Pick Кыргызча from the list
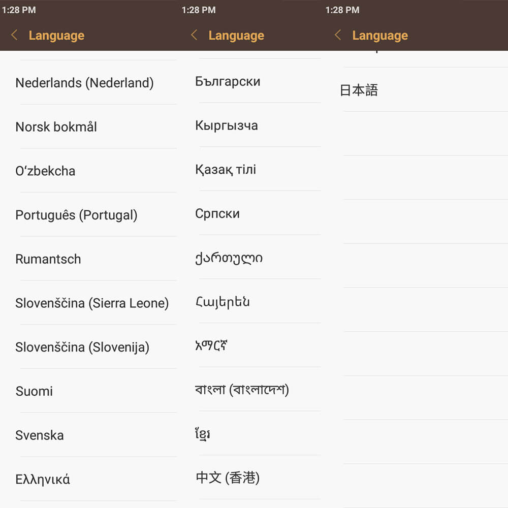 [x=227, y=125]
